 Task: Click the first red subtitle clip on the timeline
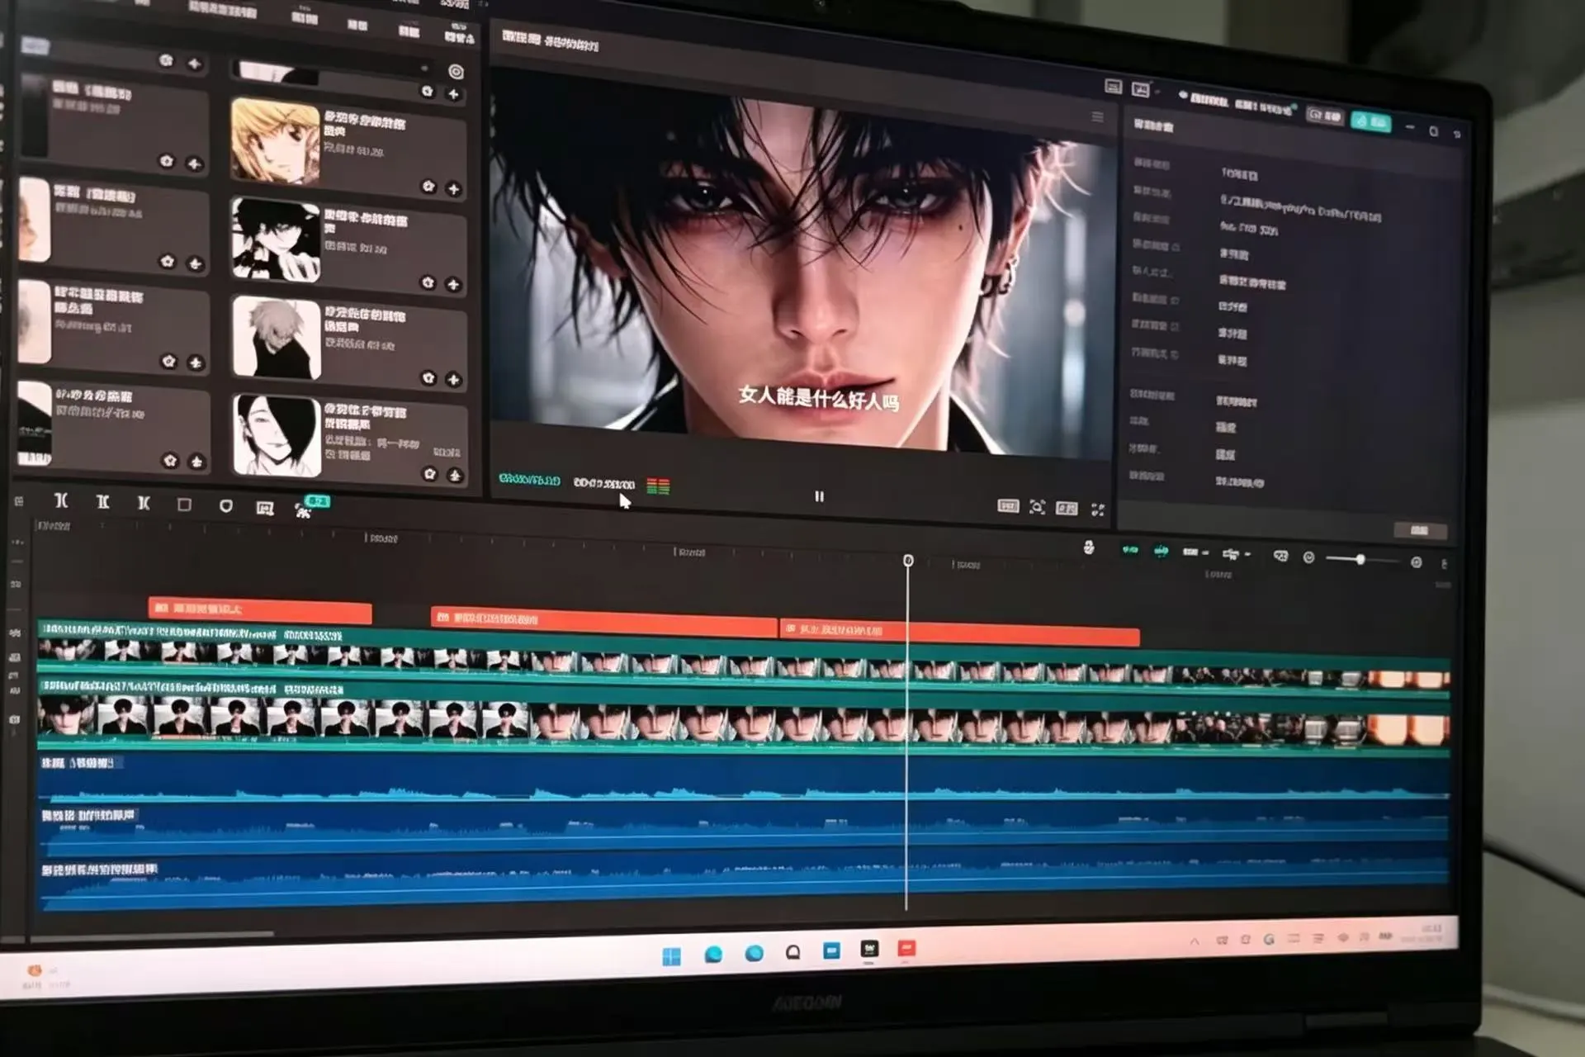click(x=260, y=610)
